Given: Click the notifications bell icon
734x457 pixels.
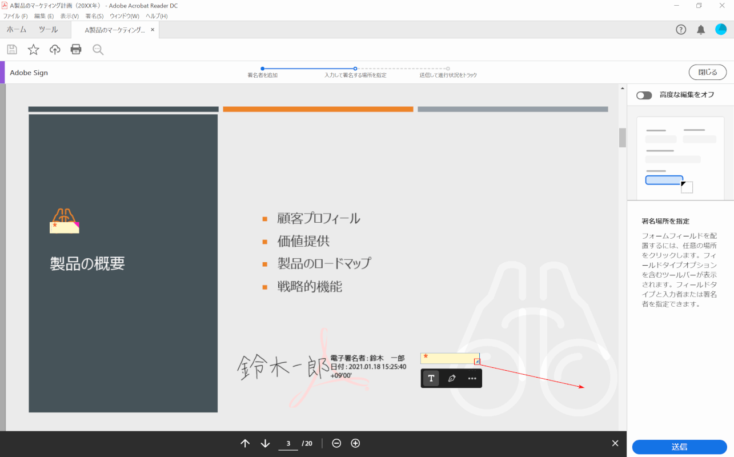Looking at the screenshot, I should pyautogui.click(x=701, y=29).
